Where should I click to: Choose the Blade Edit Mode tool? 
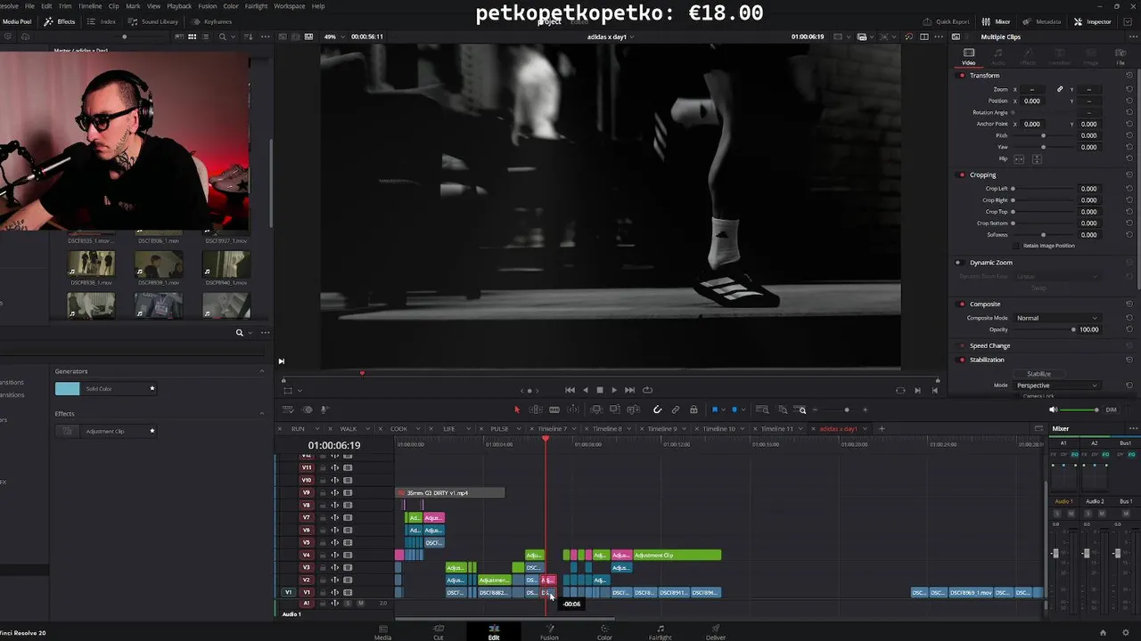coord(554,410)
